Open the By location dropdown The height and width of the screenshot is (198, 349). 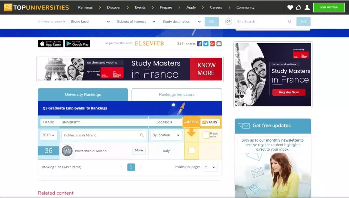[166, 135]
